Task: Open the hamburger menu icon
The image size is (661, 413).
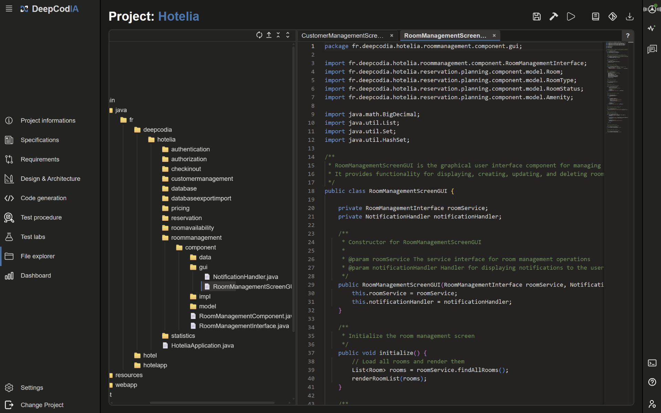Action: tap(9, 9)
